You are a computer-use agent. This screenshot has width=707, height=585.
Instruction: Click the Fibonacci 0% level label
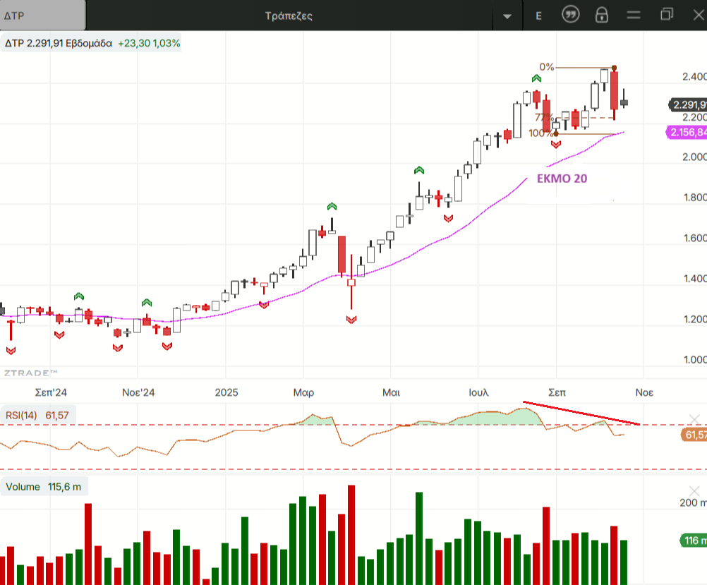(x=546, y=67)
